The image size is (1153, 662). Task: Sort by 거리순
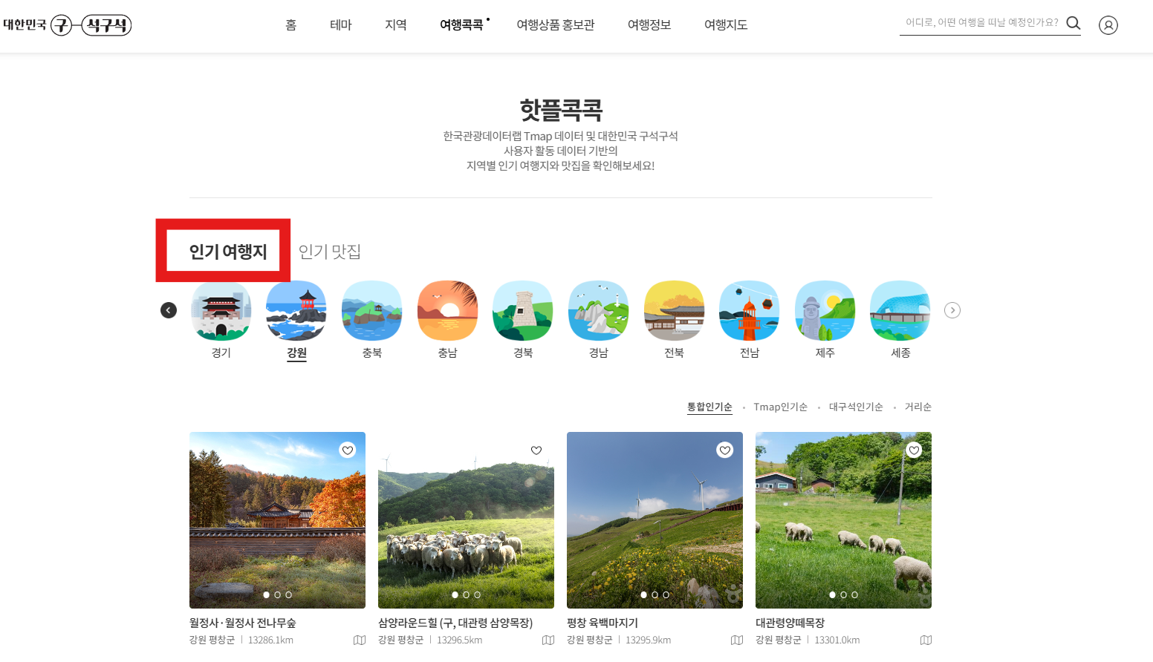click(x=918, y=407)
